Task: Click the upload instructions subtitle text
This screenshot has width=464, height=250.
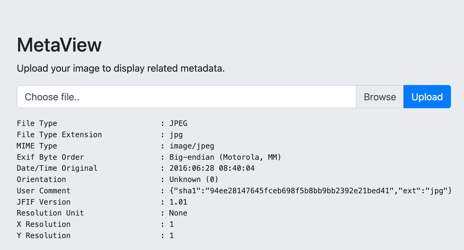Action: coord(121,68)
